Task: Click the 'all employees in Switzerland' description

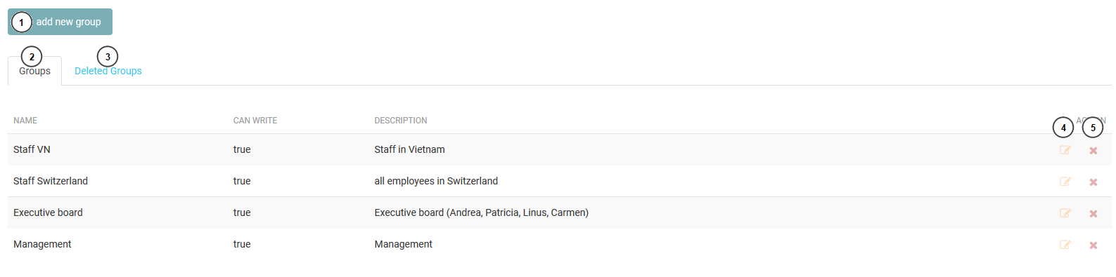Action: tap(436, 181)
